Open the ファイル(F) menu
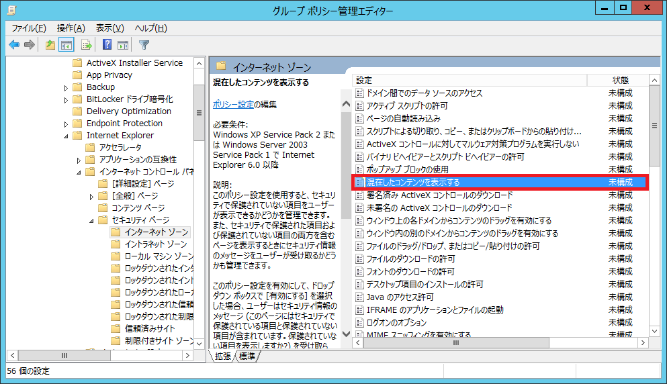667x384 pixels. coord(28,28)
